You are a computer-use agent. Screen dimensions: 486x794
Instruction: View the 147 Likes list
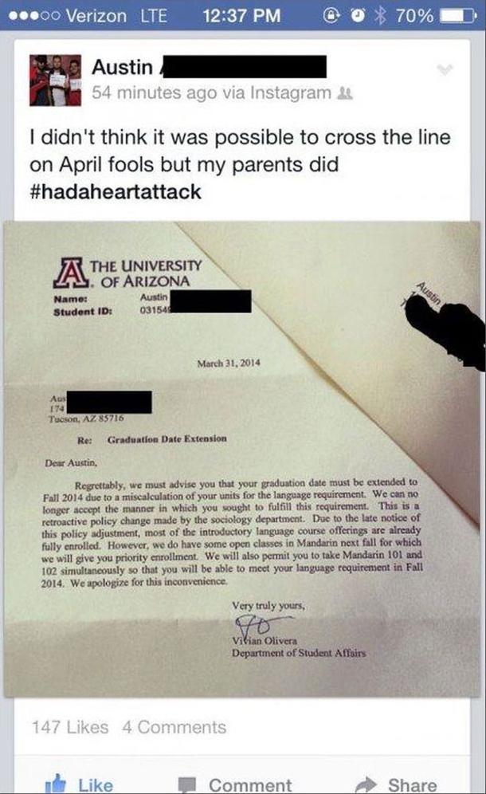[70, 727]
